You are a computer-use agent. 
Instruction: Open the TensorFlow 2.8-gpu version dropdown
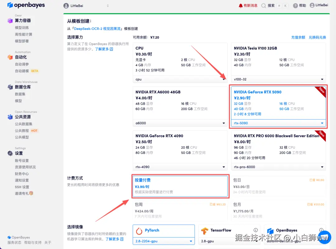(229, 241)
